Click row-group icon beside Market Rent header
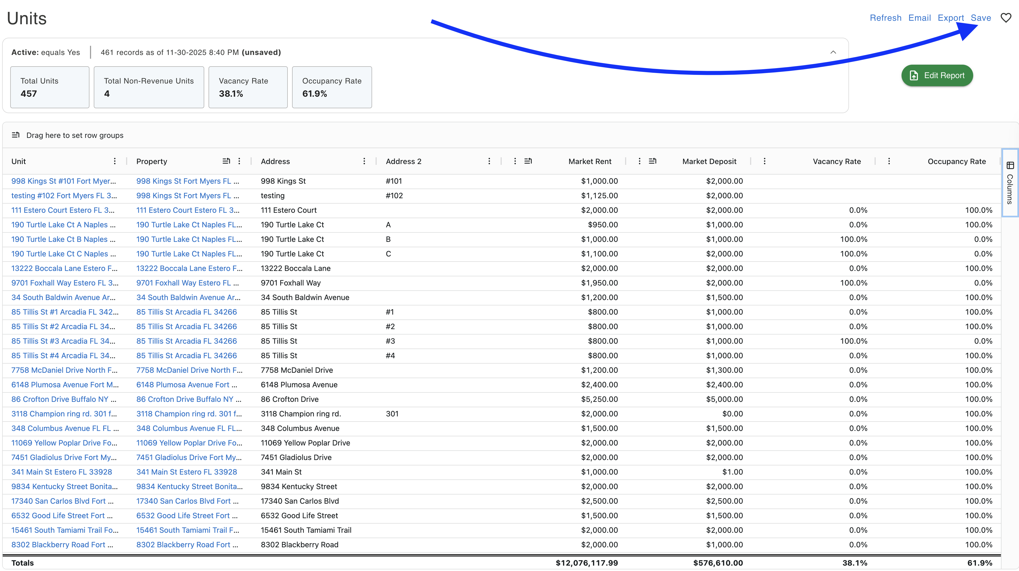Image resolution: width=1019 pixels, height=571 pixels. [528, 161]
